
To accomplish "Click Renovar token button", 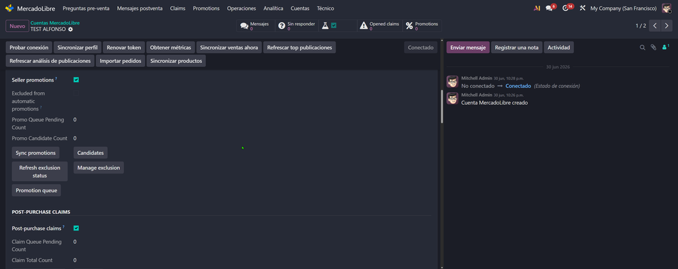I will point(124,48).
